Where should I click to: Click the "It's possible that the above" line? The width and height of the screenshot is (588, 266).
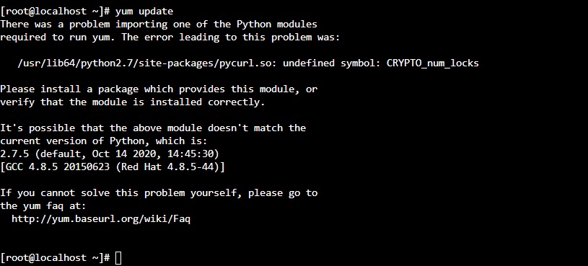click(x=153, y=128)
